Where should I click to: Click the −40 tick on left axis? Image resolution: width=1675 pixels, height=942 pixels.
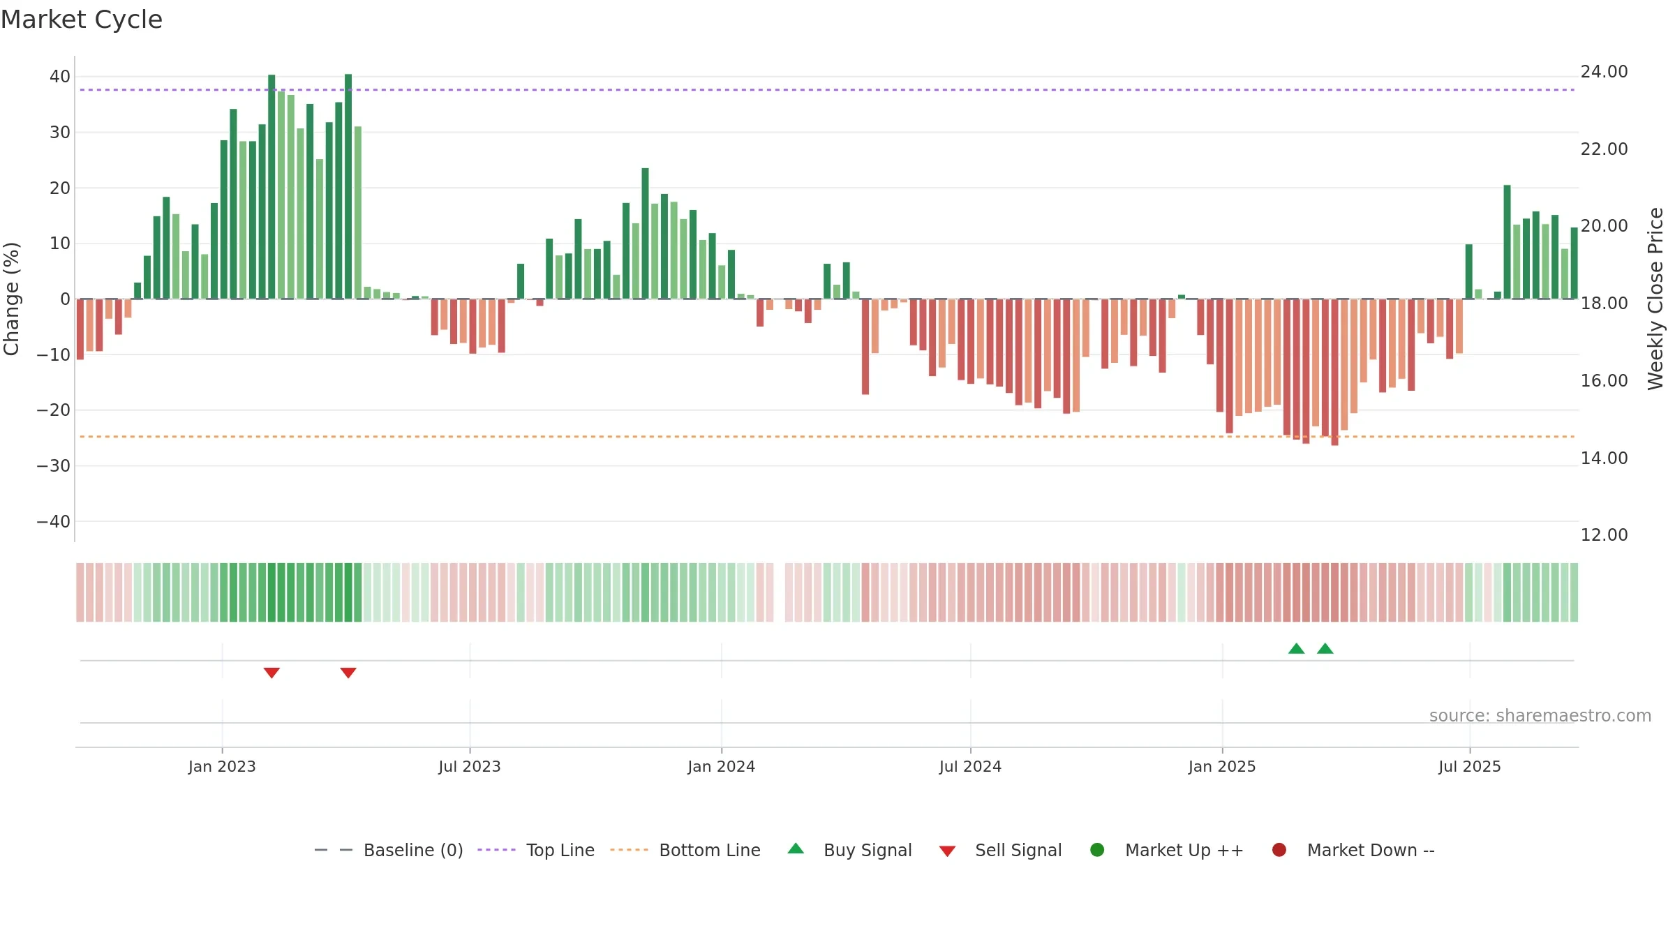pyautogui.click(x=54, y=522)
